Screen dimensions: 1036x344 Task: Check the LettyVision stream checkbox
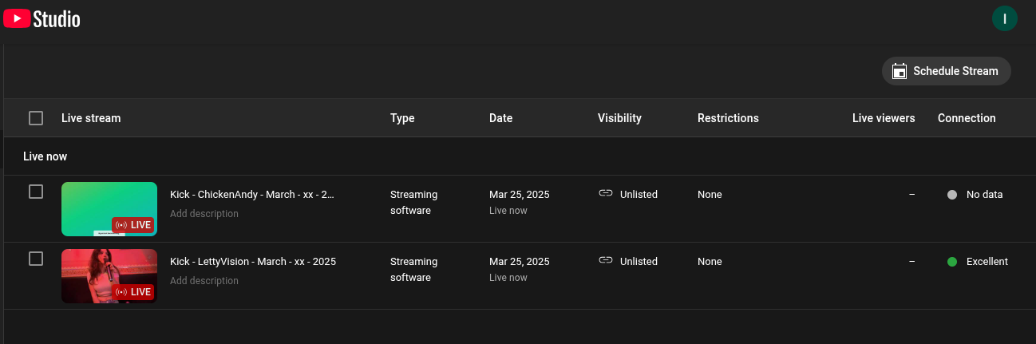36,259
